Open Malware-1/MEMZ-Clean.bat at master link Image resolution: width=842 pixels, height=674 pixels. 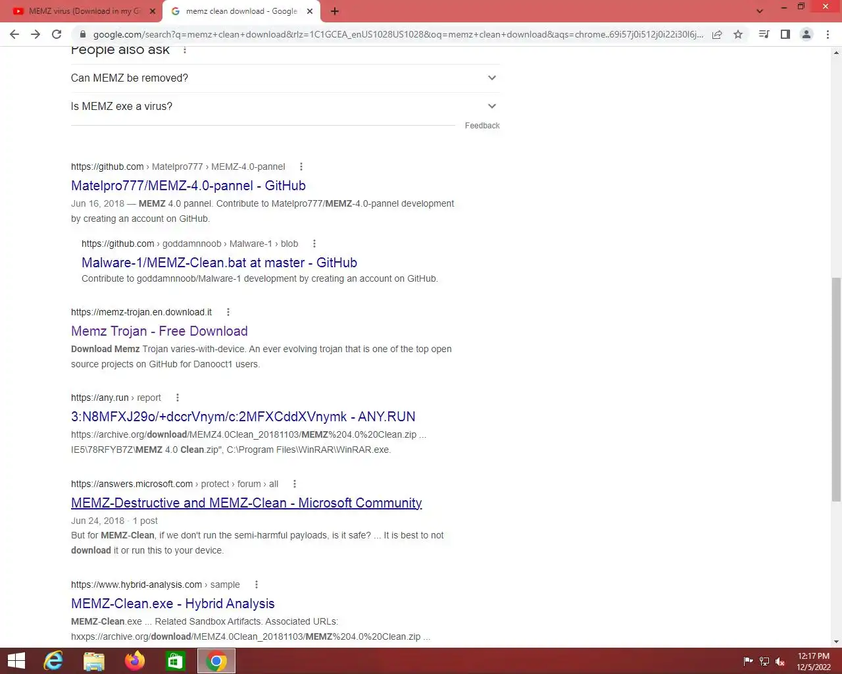(x=219, y=263)
